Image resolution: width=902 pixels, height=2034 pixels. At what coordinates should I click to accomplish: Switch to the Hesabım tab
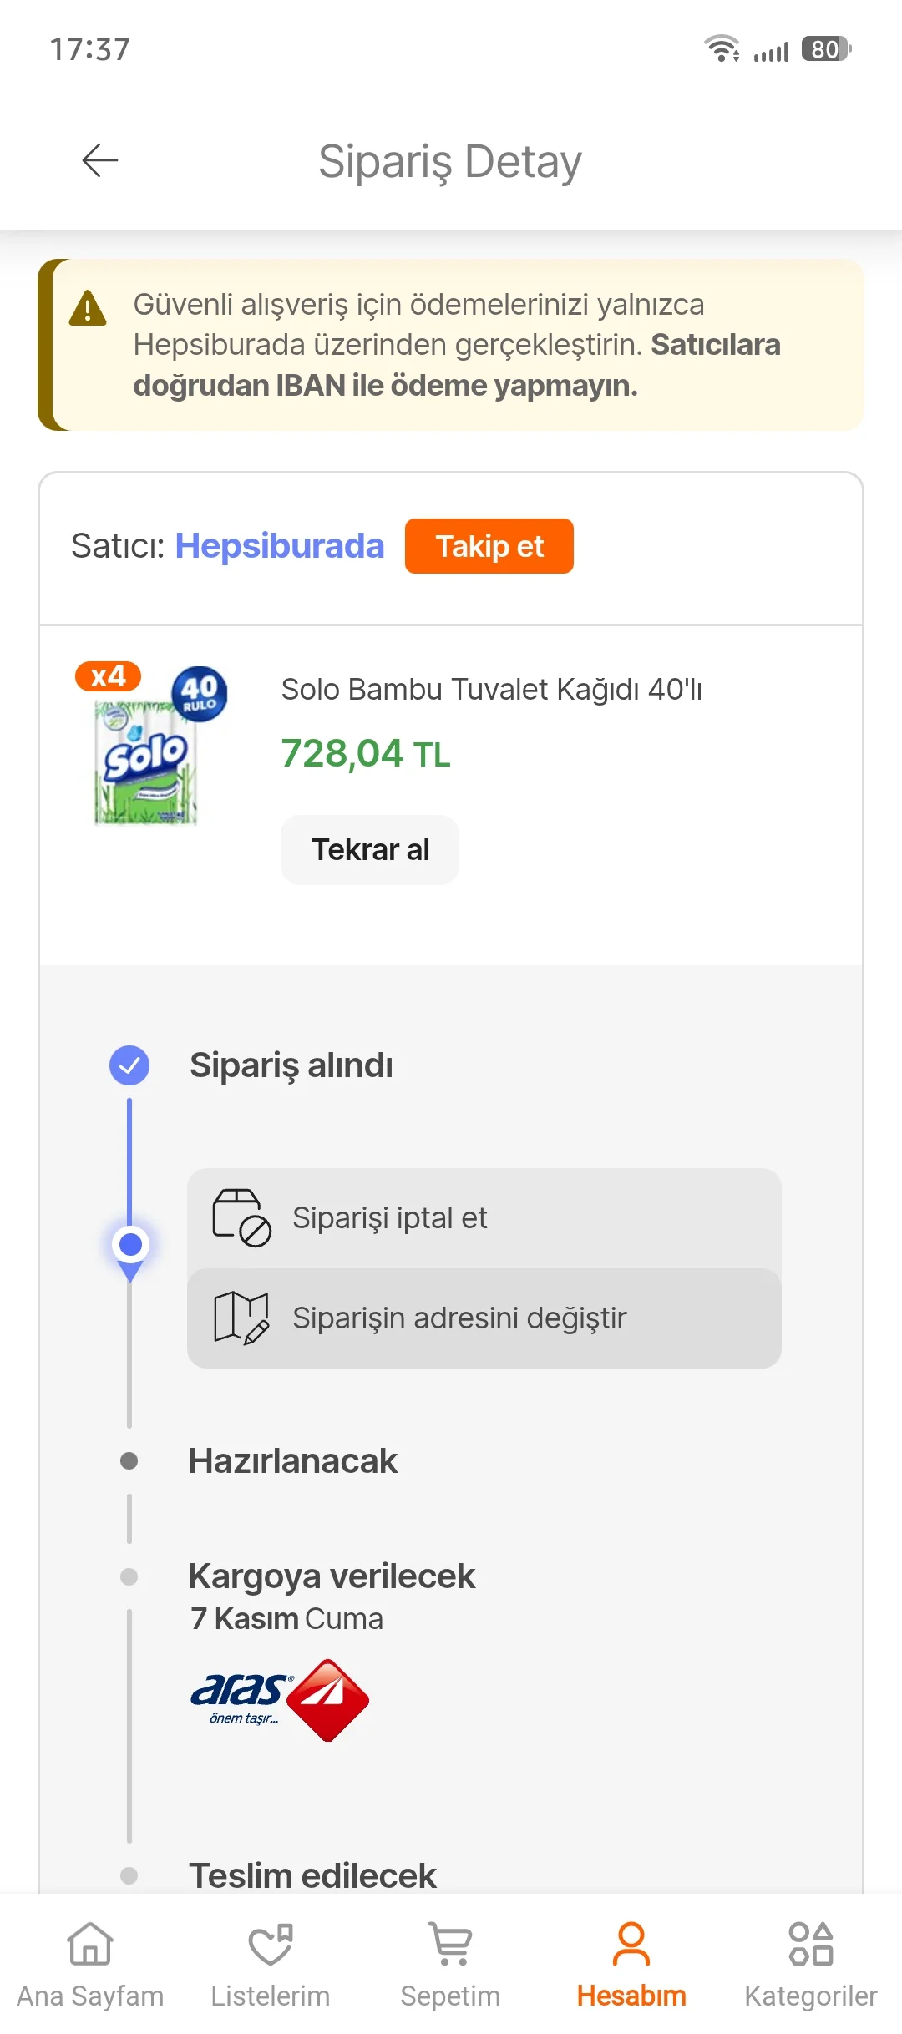coord(631,1962)
